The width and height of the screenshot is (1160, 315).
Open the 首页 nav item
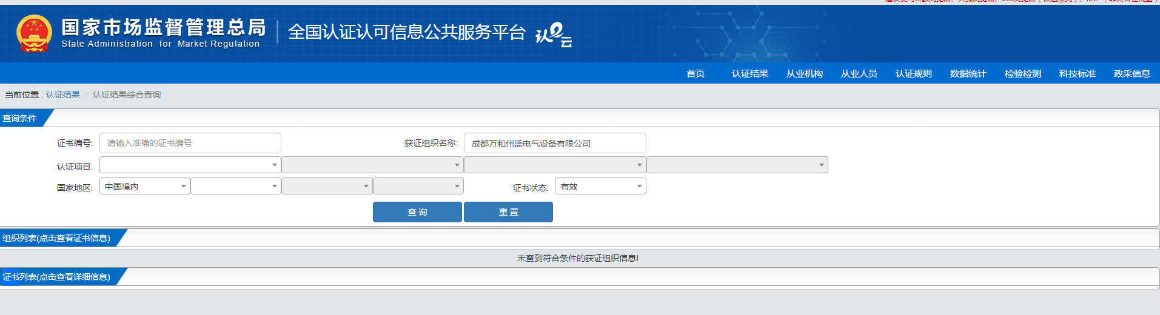pyautogui.click(x=696, y=74)
